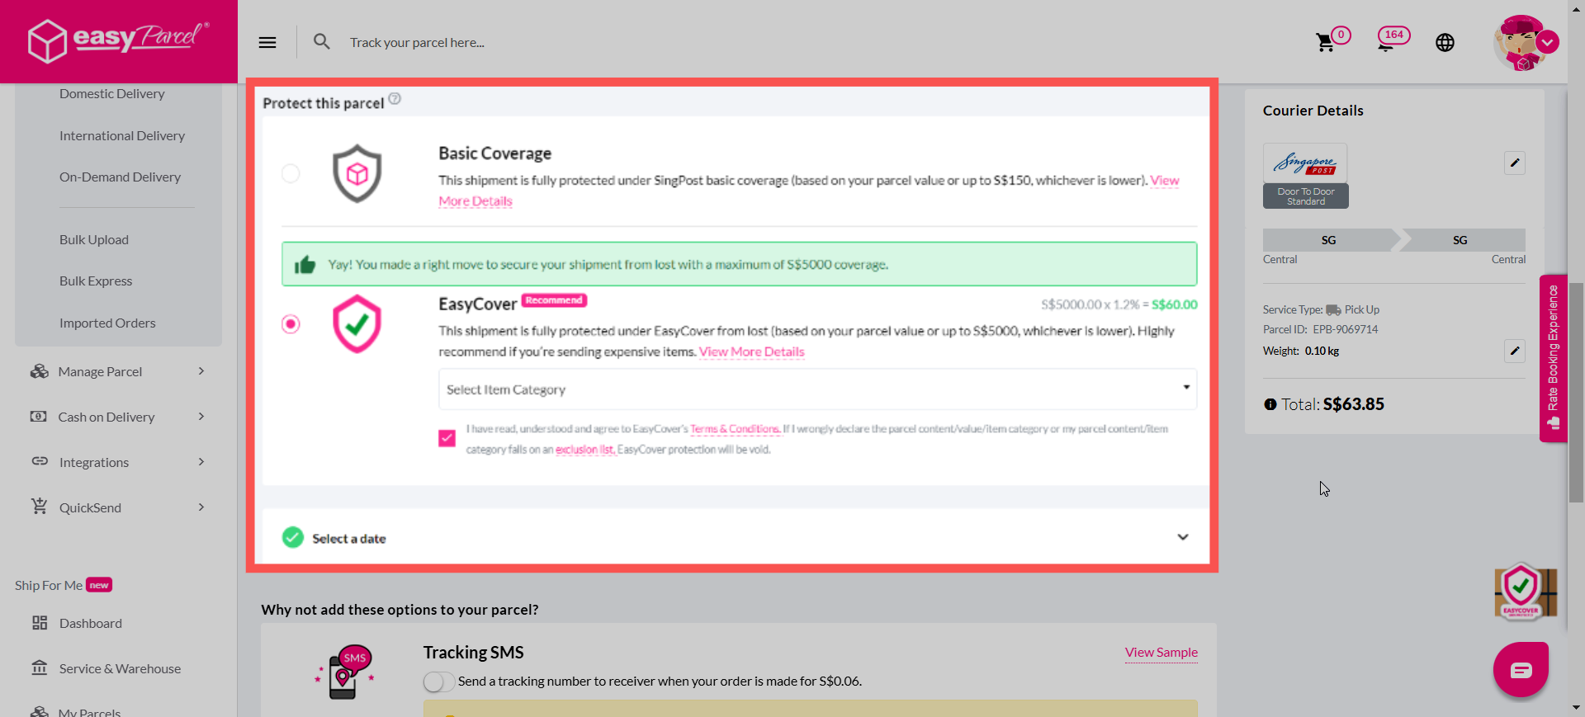Open the chat support bubble
The width and height of the screenshot is (1585, 717).
coord(1521,669)
